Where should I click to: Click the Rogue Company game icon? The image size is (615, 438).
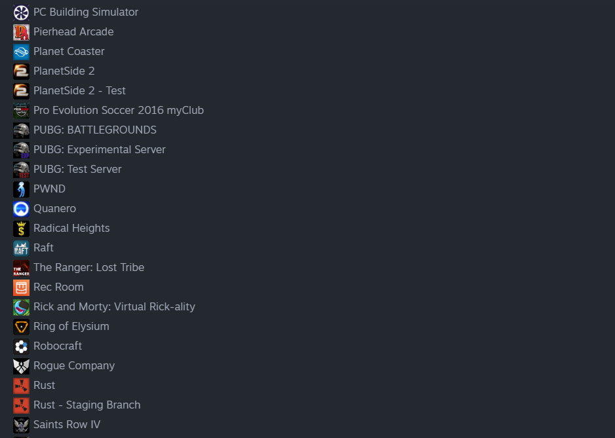click(21, 366)
